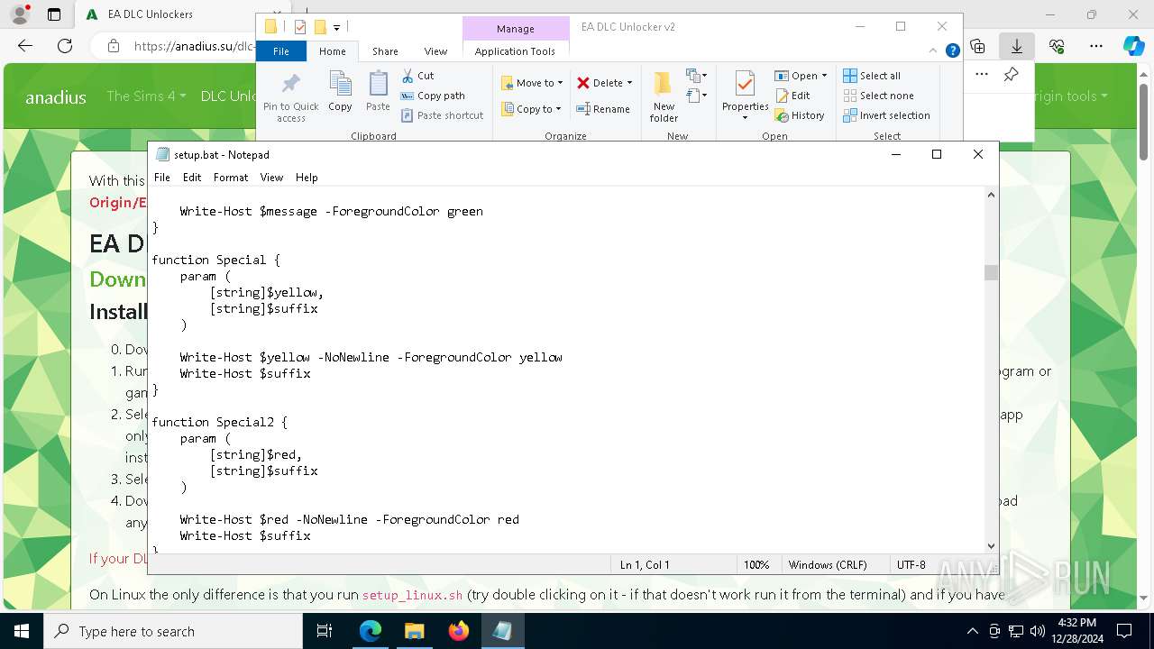This screenshot has height=649, width=1154.
Task: Click Edge back navigation arrow
Action: pos(25,46)
